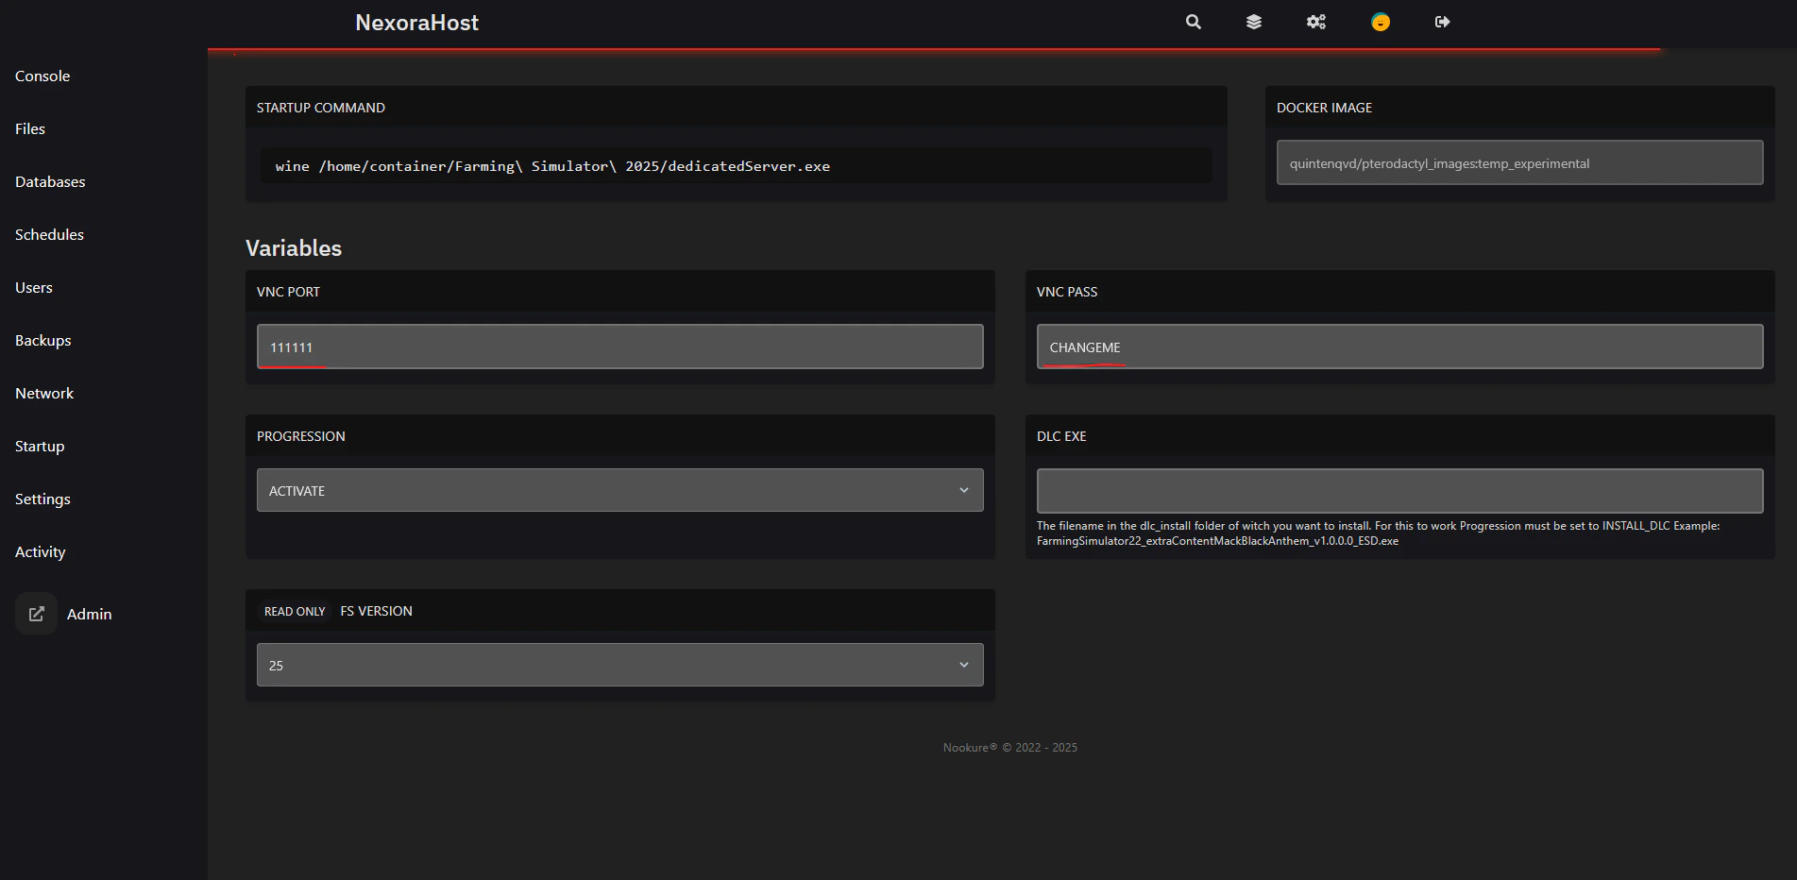Open the Users section

(34, 287)
